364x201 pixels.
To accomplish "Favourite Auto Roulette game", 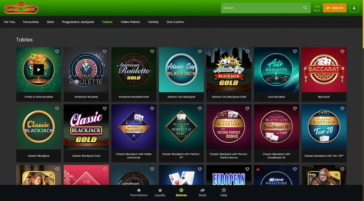I will coord(295,51).
